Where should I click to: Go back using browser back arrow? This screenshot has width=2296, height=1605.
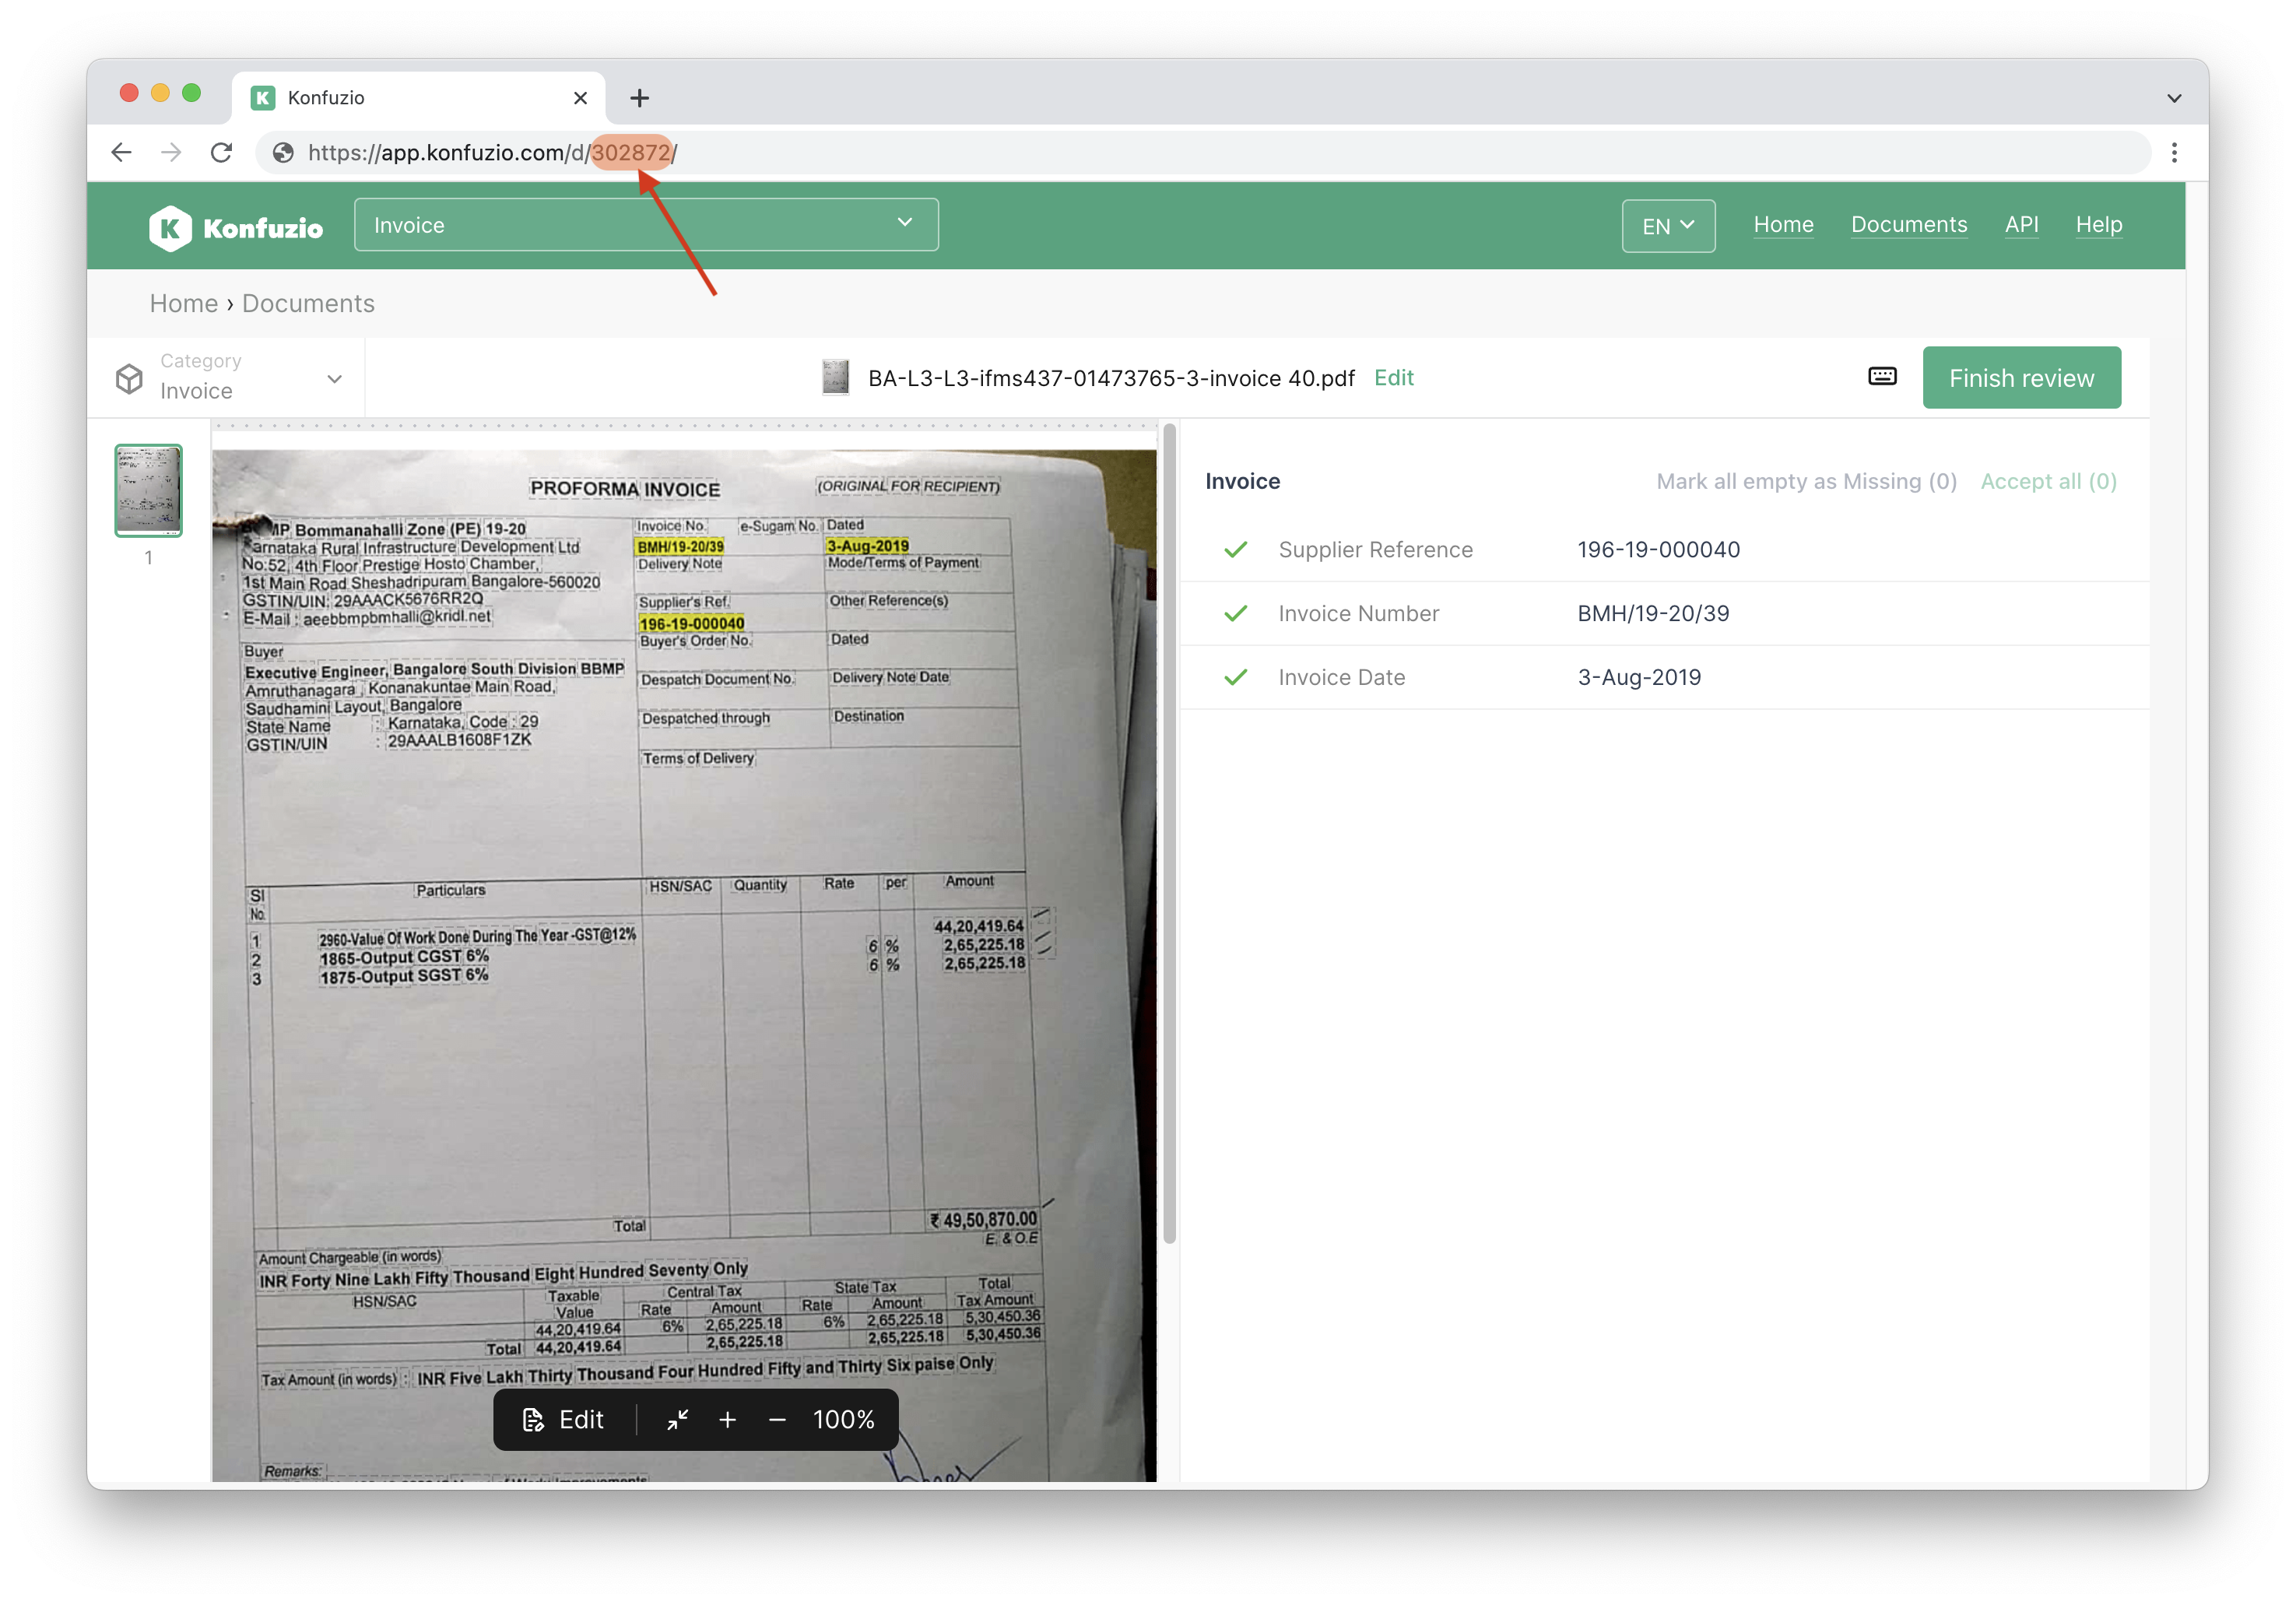pos(121,152)
